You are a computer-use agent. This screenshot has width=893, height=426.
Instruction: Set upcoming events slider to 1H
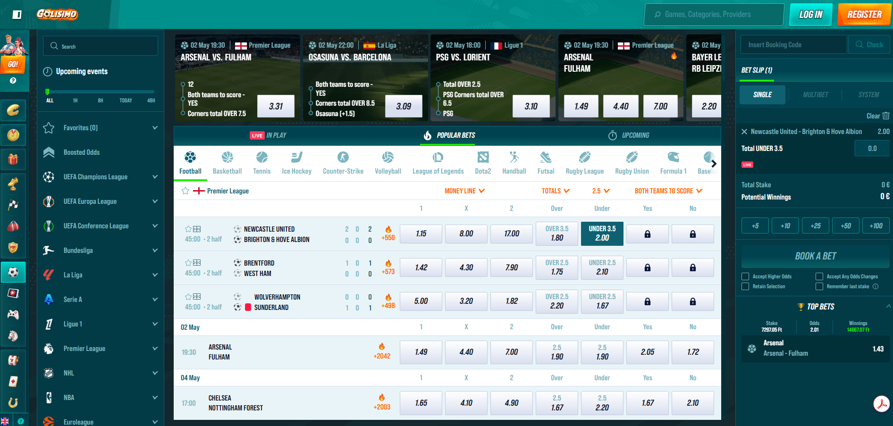point(75,100)
